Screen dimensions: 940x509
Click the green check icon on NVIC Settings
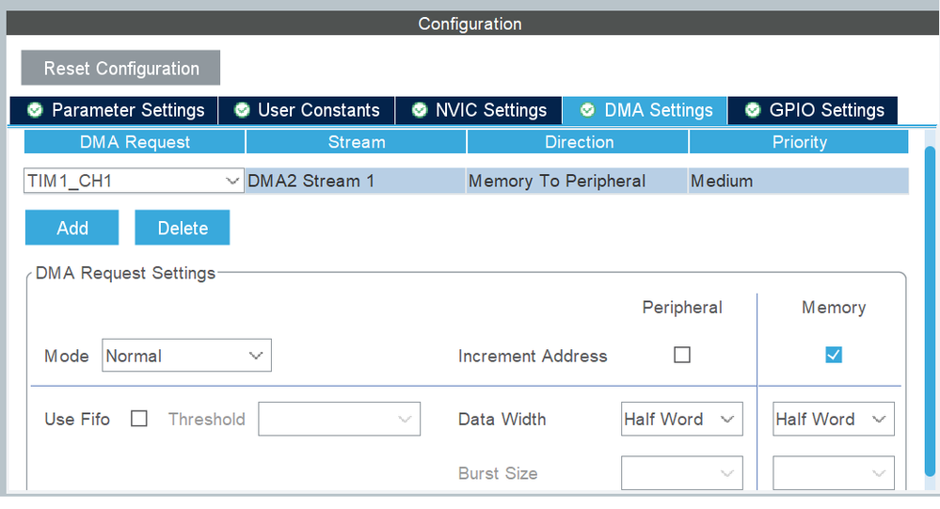coord(419,110)
